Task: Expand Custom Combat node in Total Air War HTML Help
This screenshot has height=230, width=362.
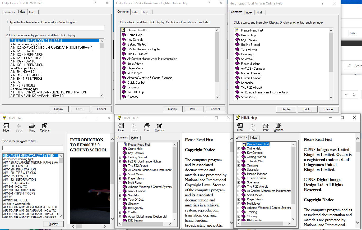Action: [x=239, y=178]
